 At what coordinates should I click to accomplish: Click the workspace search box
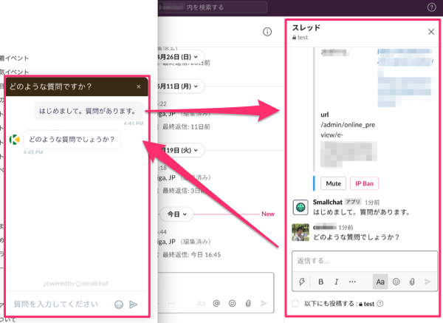(x=213, y=7)
